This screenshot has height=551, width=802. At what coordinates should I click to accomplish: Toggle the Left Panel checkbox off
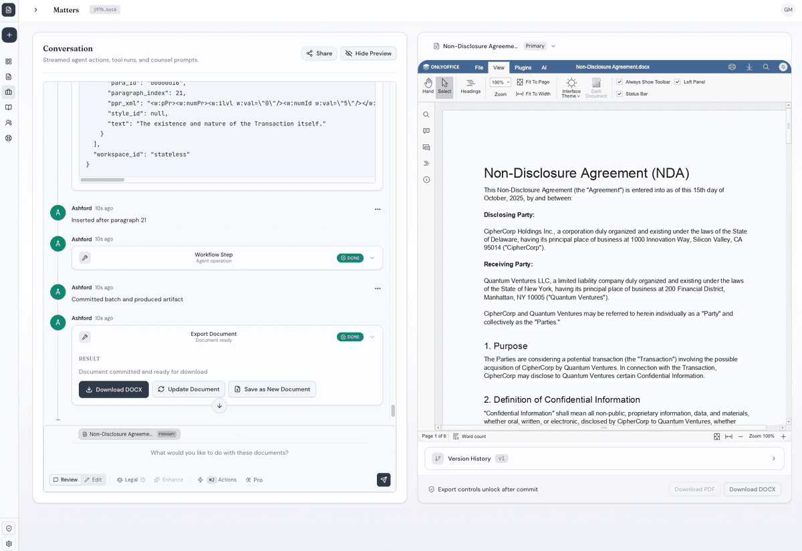[677, 81]
